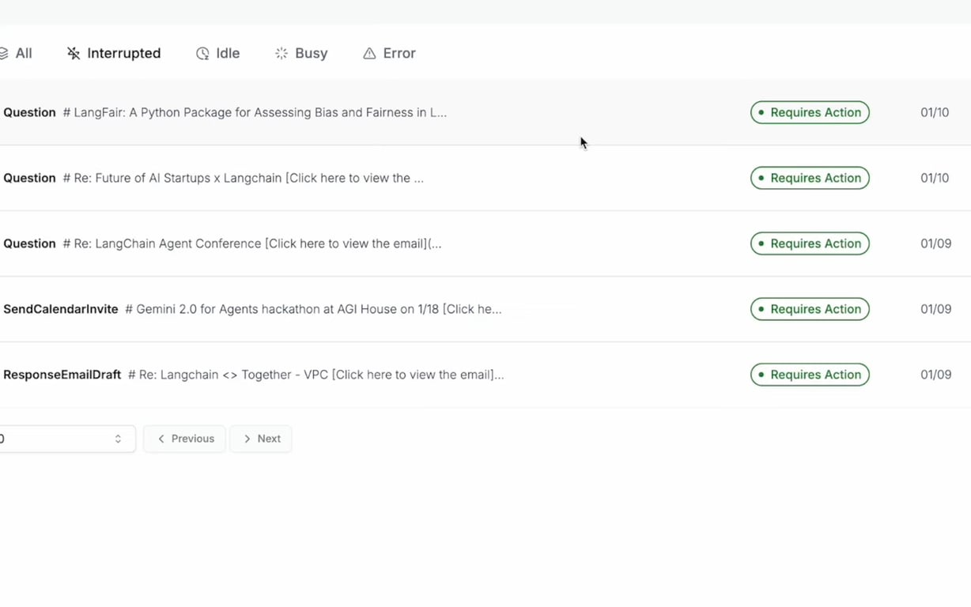Click the All layers icon

(x=4, y=53)
